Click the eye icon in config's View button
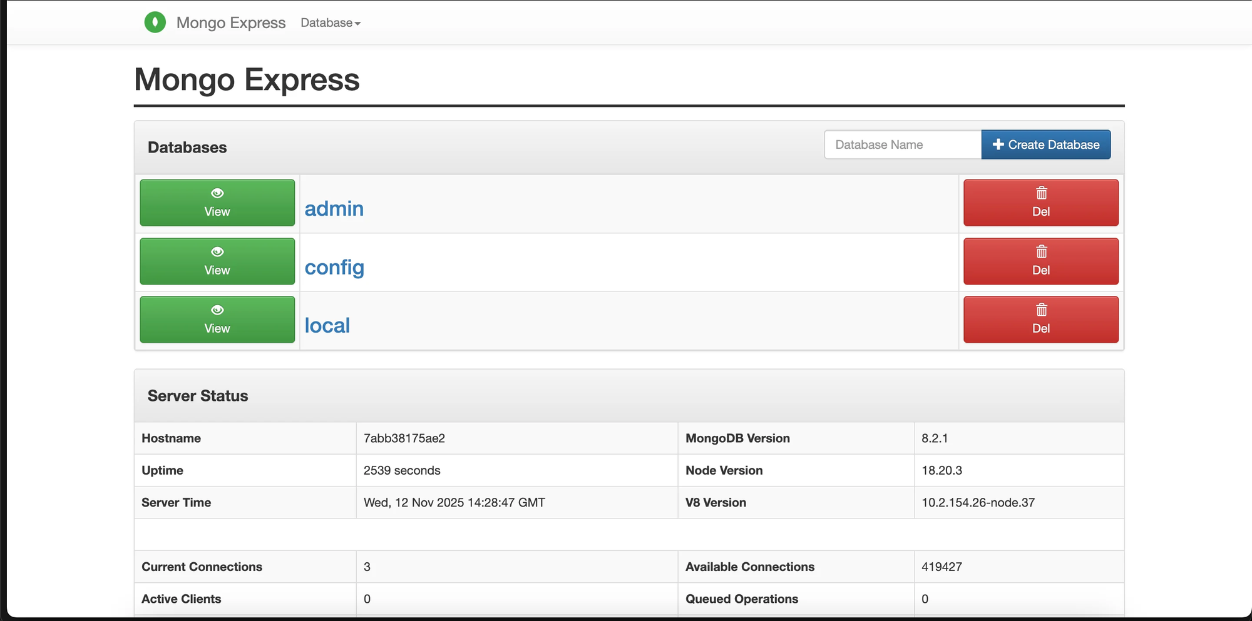This screenshot has height=621, width=1252. tap(217, 252)
